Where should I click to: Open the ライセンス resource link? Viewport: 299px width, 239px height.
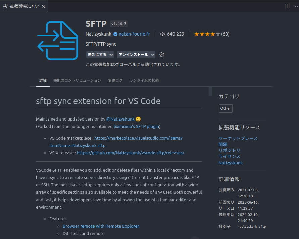[x=230, y=156]
